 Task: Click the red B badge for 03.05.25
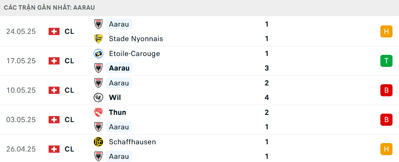pyautogui.click(x=386, y=120)
